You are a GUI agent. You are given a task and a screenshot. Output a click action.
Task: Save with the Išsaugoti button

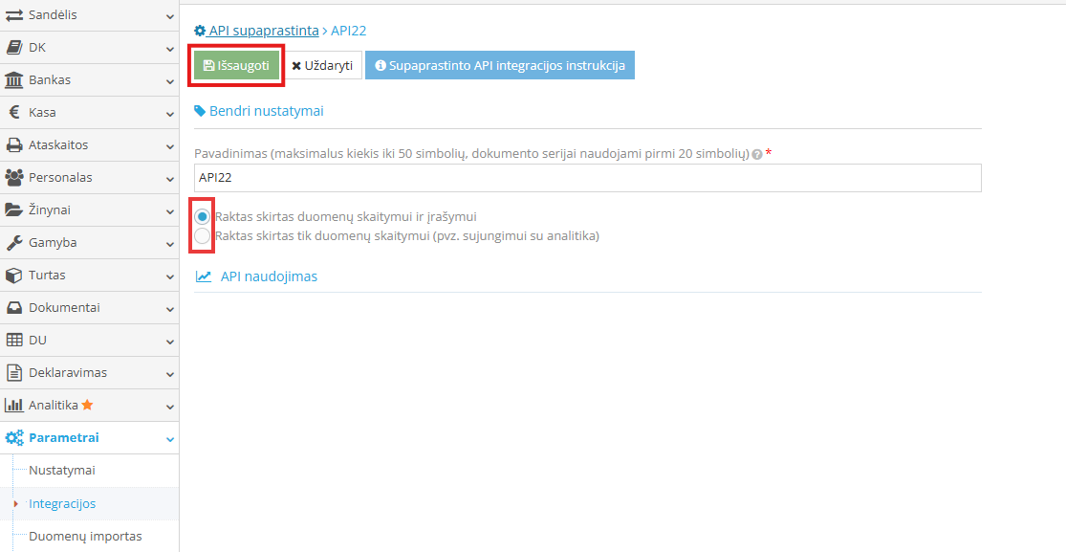pos(236,66)
